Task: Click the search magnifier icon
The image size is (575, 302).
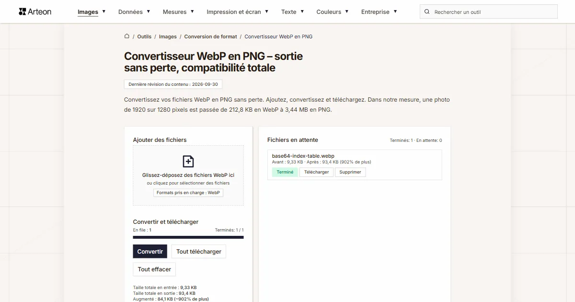Action: [x=427, y=12]
